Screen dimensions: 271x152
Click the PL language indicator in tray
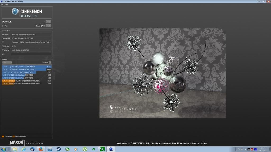click(238, 149)
